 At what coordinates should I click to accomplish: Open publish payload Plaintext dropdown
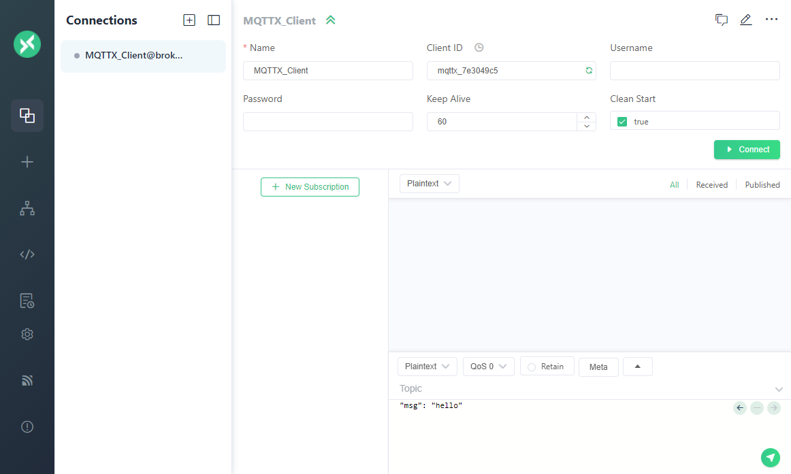tap(427, 366)
